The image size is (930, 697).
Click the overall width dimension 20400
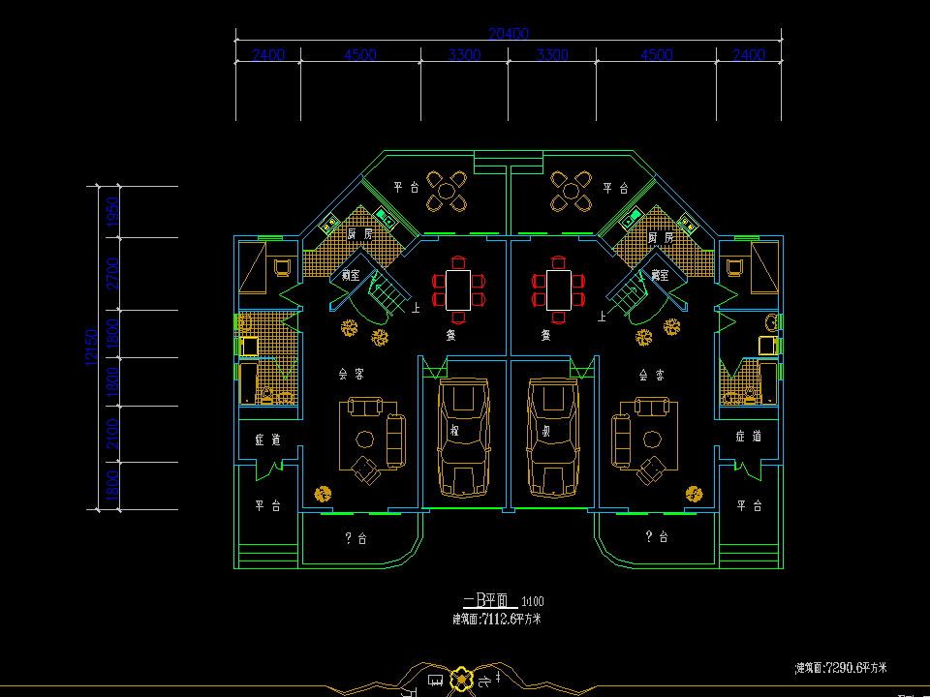[509, 34]
